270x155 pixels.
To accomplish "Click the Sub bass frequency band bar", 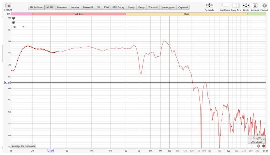I will pos(79,14).
